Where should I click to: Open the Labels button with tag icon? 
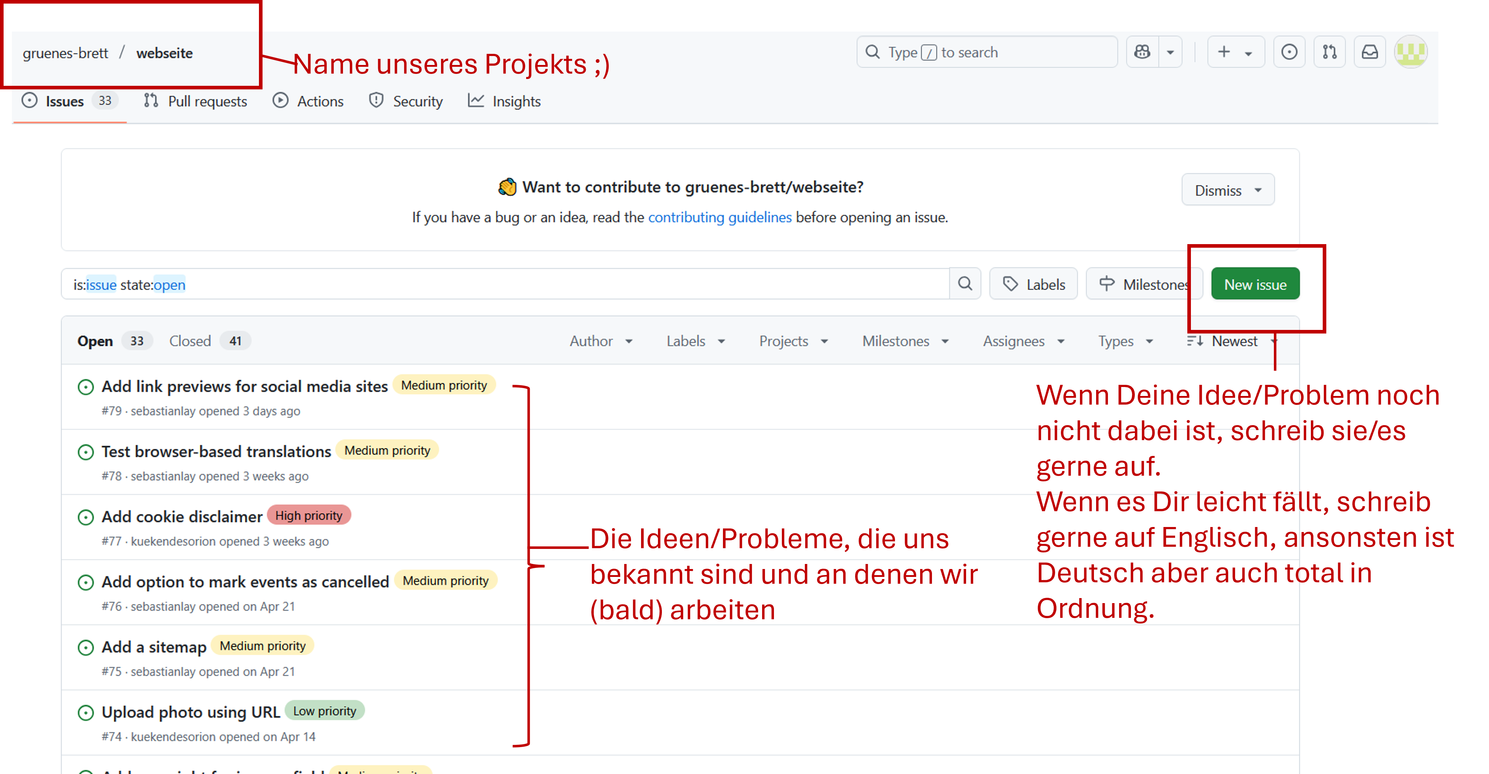point(1034,284)
